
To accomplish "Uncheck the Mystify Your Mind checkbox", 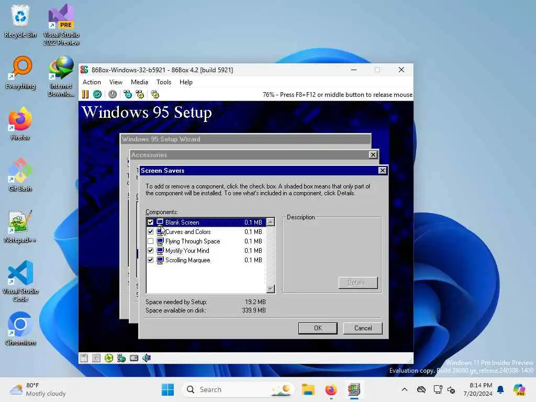I will [x=150, y=251].
